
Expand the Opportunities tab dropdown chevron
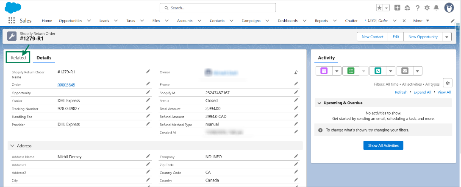(x=89, y=21)
